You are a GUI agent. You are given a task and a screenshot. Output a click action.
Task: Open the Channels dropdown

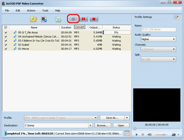click(158, 49)
